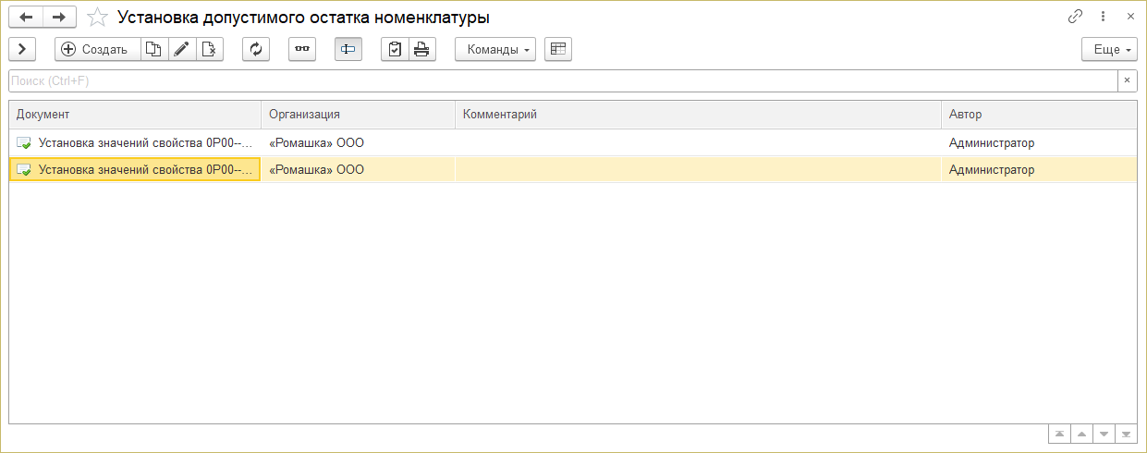1147x453 pixels.
Task: Refresh the document list
Action: click(256, 50)
